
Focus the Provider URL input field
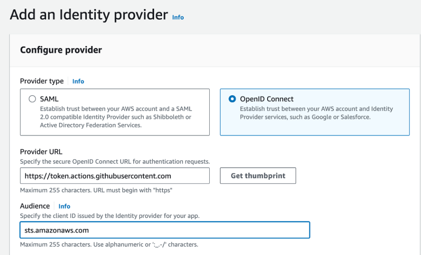tap(115, 176)
